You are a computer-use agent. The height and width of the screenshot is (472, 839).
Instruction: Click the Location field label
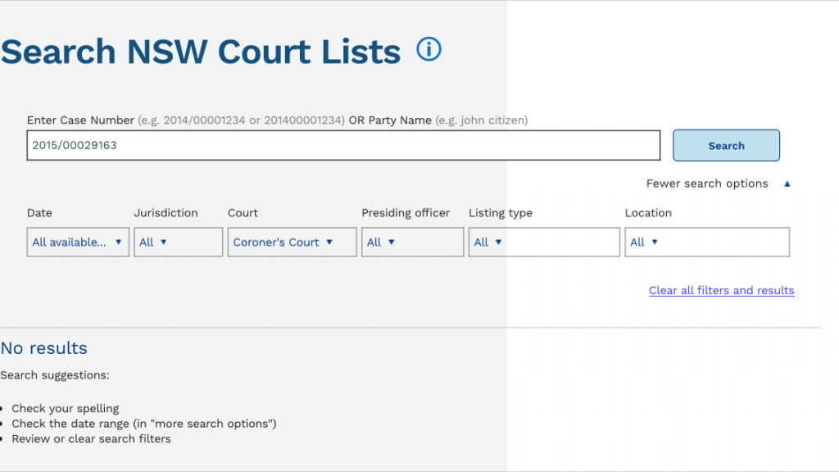pos(648,213)
